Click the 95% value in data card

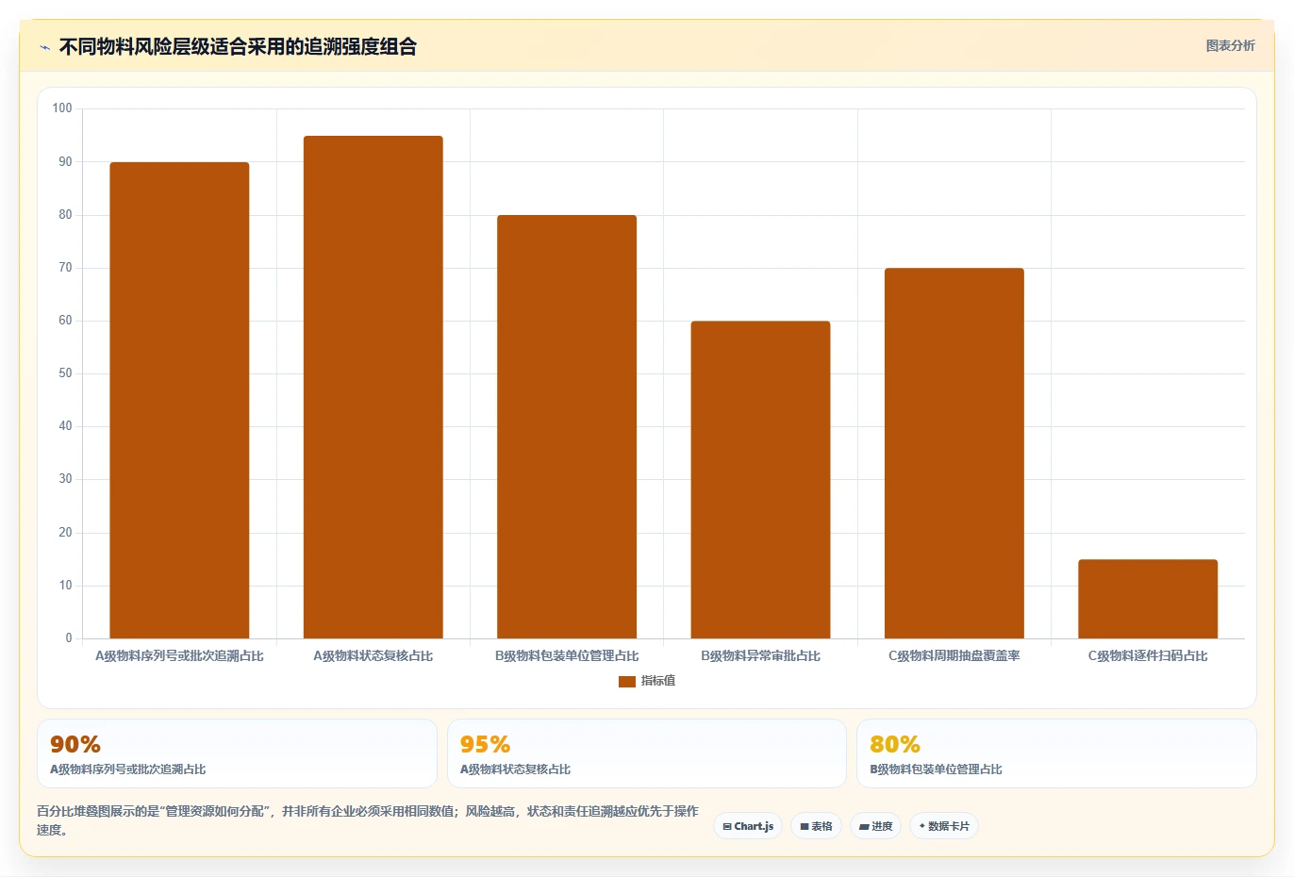pyautogui.click(x=485, y=745)
